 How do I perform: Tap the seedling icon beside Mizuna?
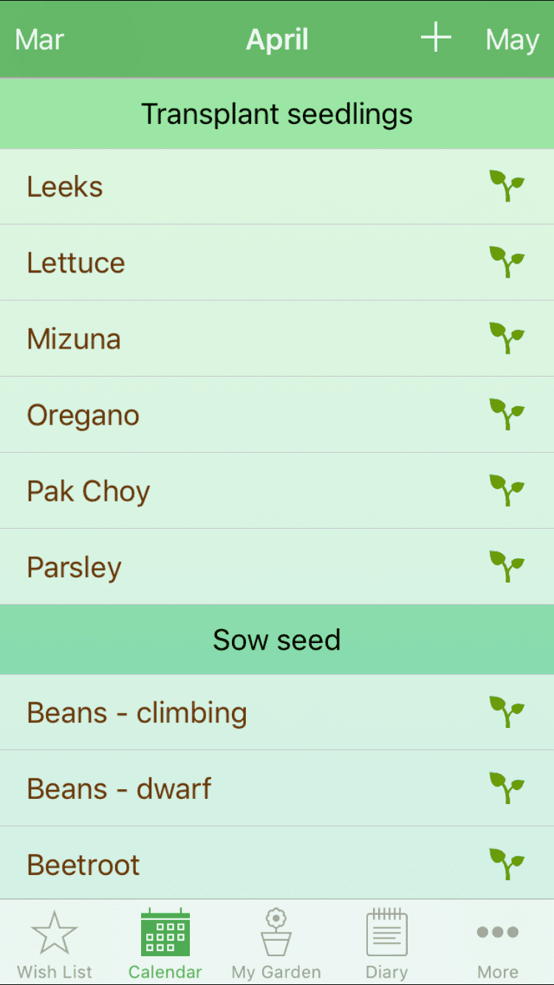507,338
